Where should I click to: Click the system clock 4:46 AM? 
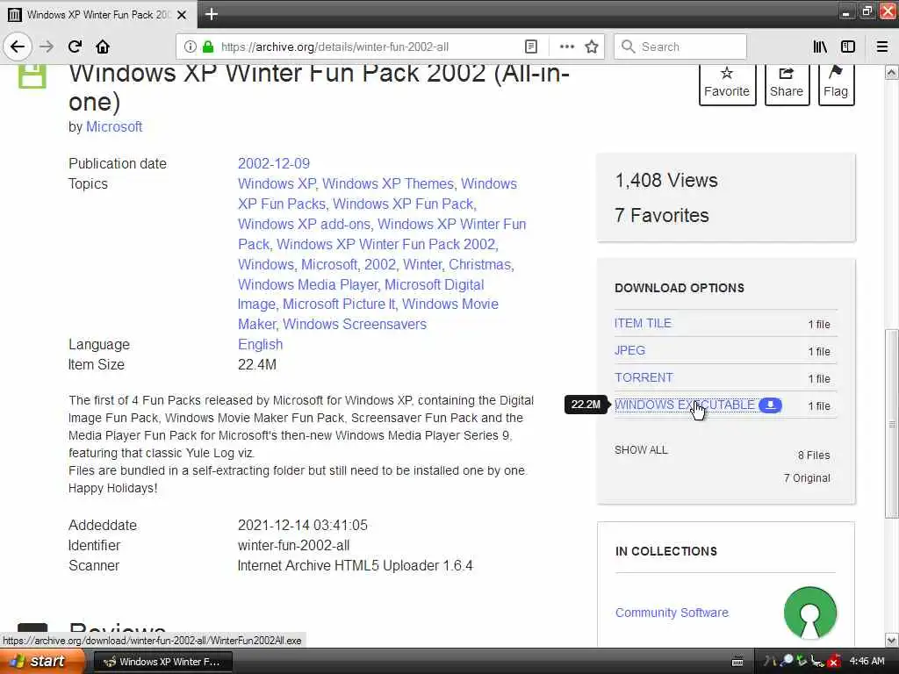point(867,661)
